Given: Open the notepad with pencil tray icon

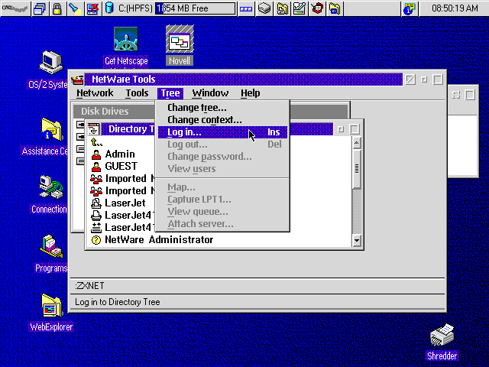Looking at the screenshot, I should [300, 8].
